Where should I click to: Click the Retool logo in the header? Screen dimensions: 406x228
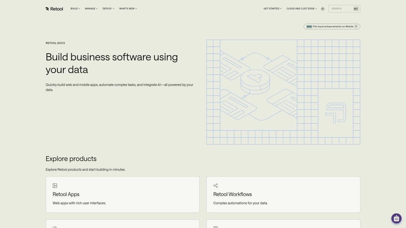click(x=54, y=9)
